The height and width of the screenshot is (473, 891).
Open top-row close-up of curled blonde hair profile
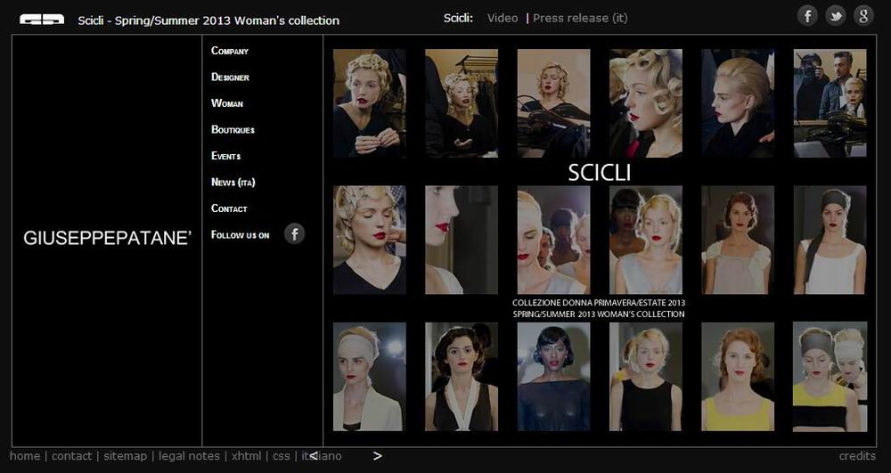coord(645,102)
